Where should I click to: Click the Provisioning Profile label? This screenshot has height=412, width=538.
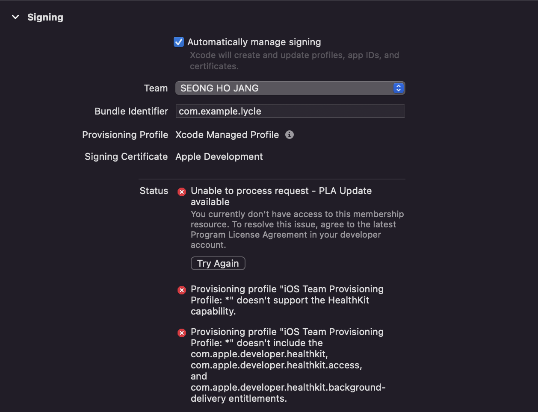coord(125,135)
